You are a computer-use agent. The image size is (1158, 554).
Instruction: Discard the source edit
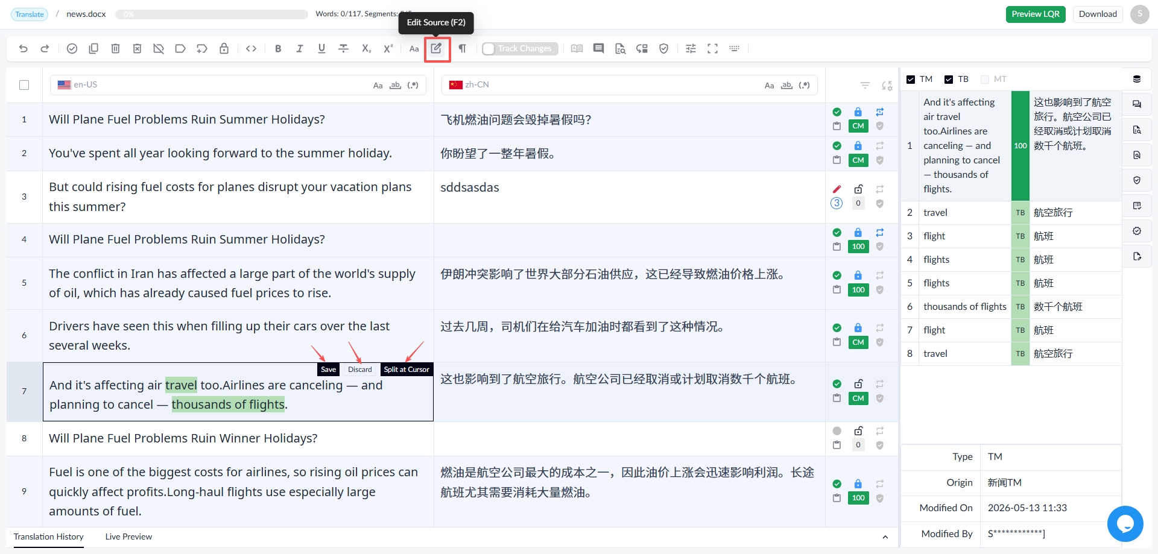click(x=360, y=370)
